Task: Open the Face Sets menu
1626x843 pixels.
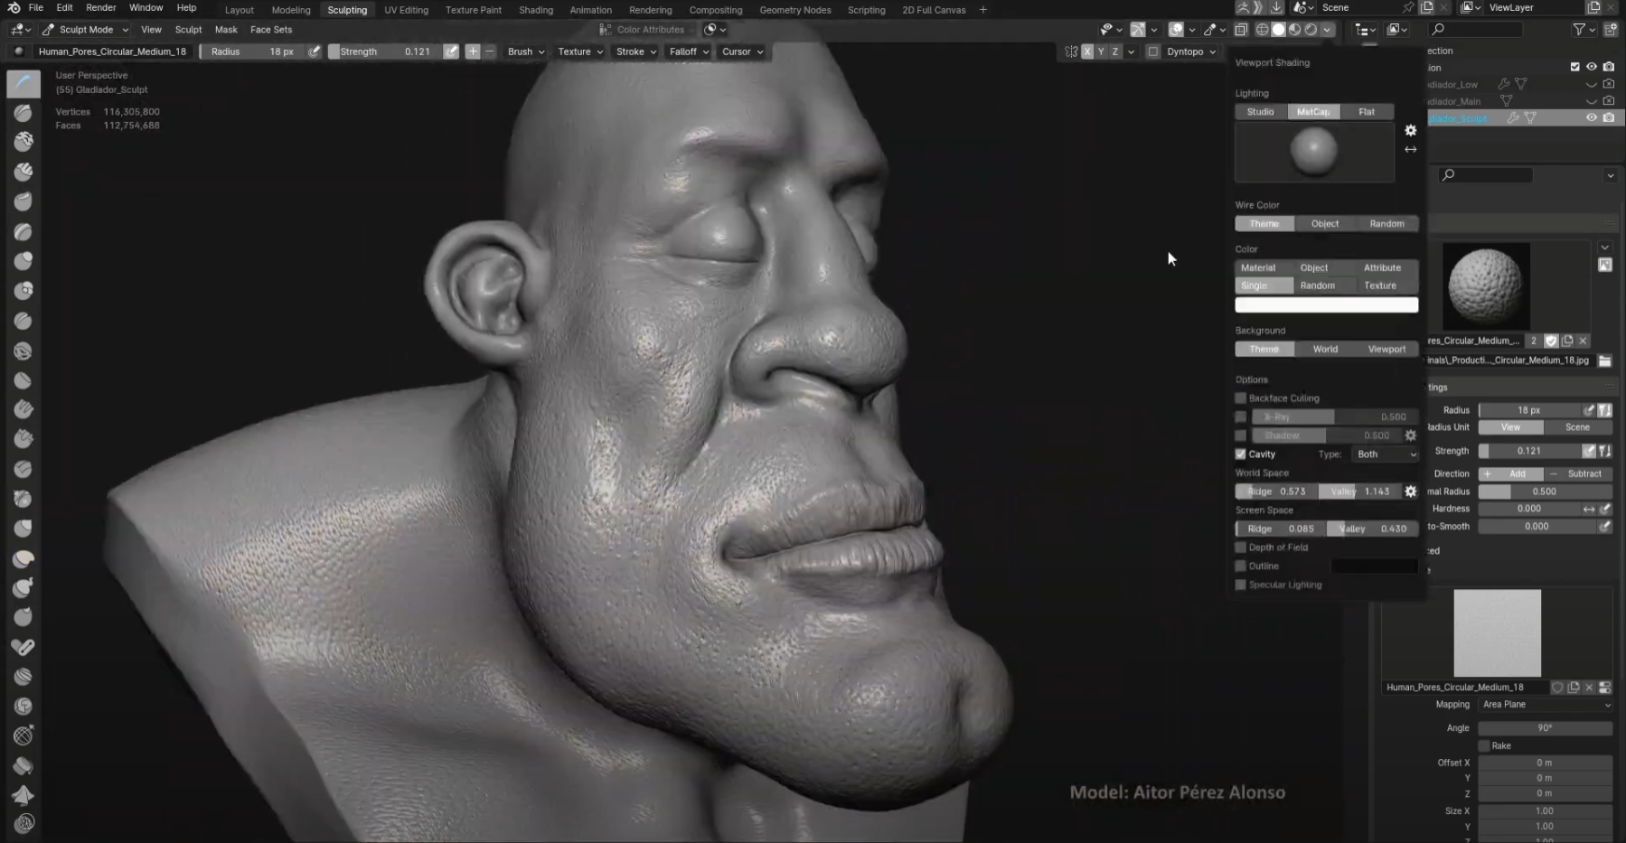Action: (271, 29)
